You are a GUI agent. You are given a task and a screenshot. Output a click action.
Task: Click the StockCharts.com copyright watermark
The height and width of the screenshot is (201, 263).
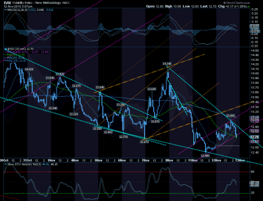tap(237, 3)
